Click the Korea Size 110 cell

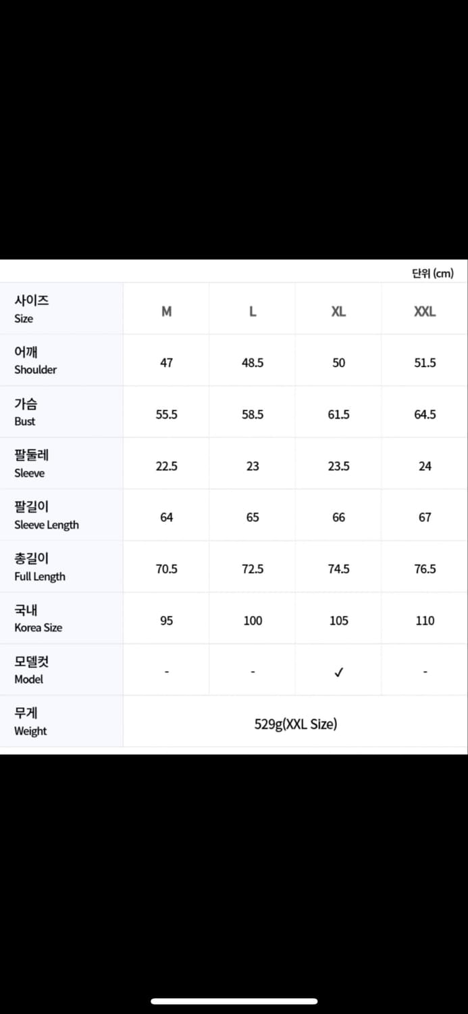(425, 621)
